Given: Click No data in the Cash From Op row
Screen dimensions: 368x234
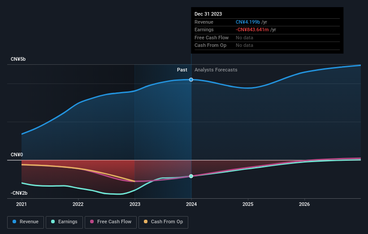Looking at the screenshot, I should point(244,46).
